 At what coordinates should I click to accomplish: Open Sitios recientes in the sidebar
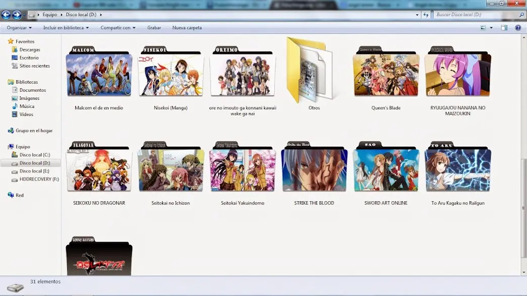[34, 66]
